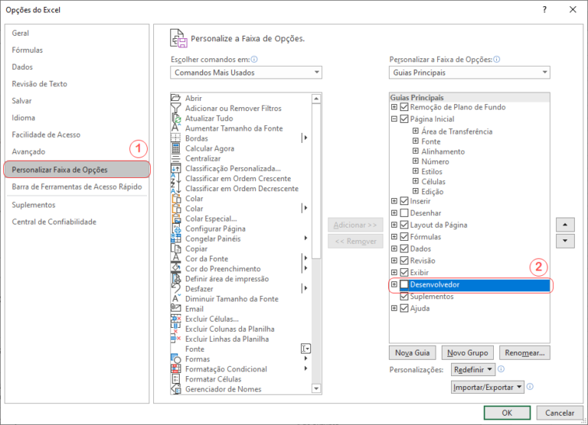Click the Abrir folder icon
This screenshot has height=425, width=588.
point(175,98)
